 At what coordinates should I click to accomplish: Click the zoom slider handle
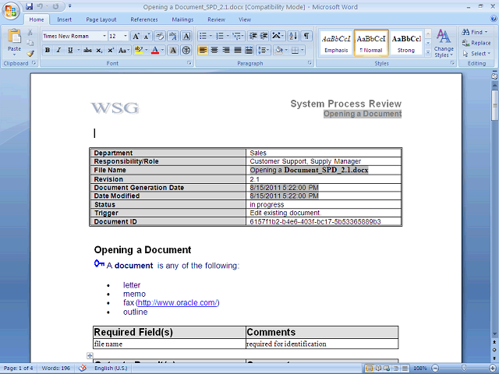pyautogui.click(x=464, y=369)
